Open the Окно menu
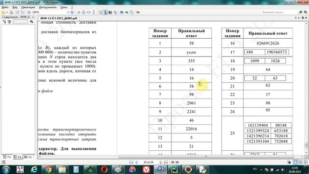Viewport: 309px width, 174px height. [64, 7]
